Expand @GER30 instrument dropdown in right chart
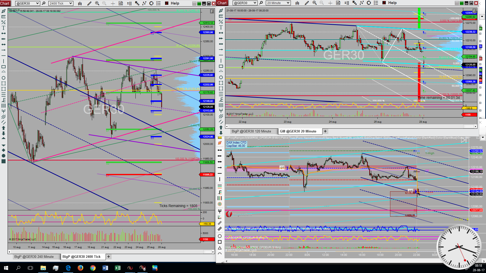The width and height of the screenshot is (486, 273). [255, 3]
